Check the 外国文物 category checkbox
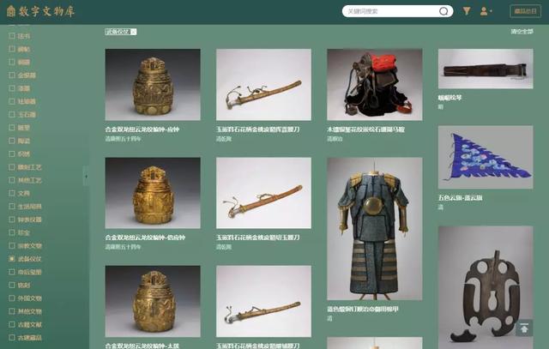 coord(12,298)
